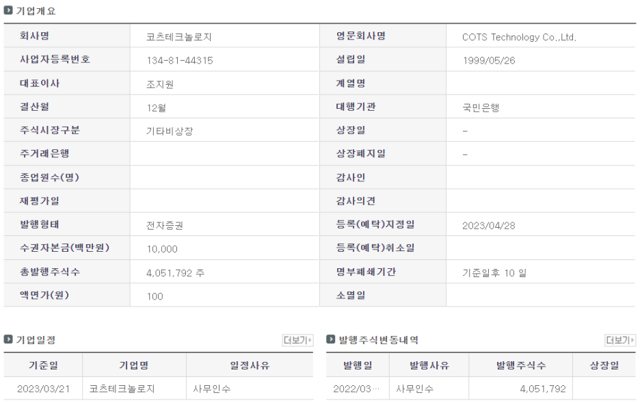Select 코츠테크놀로지 in the 기업일정 row
This screenshot has width=640, height=403.
[x=122, y=389]
